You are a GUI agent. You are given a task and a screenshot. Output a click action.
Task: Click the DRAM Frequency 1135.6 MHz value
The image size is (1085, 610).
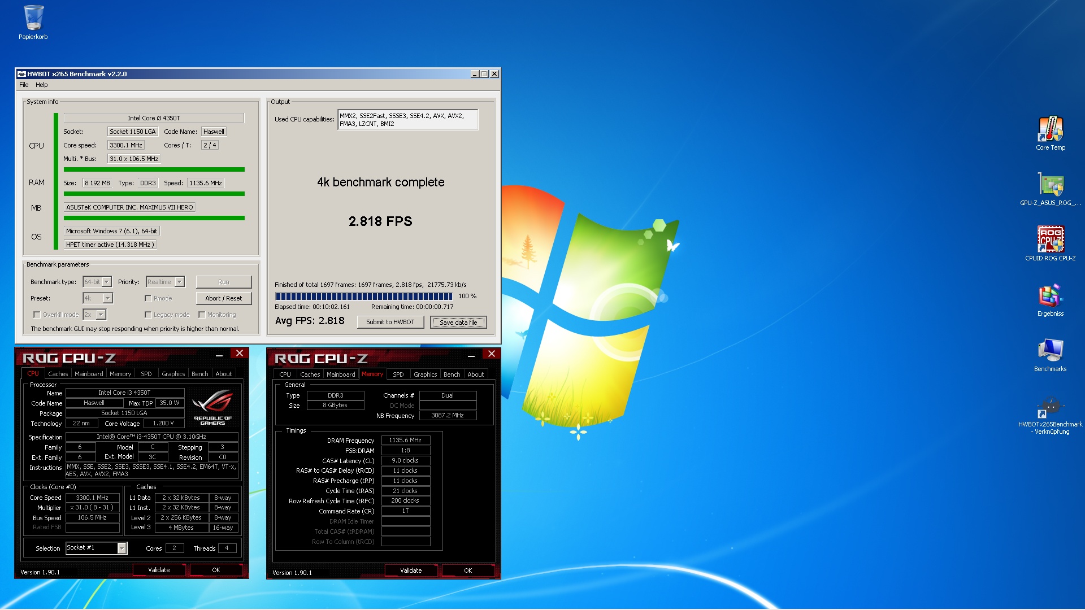point(406,440)
